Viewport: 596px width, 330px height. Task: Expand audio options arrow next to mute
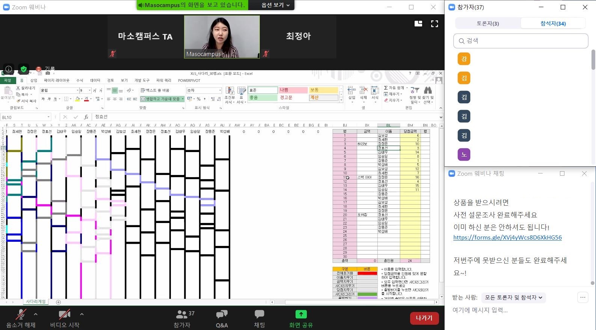[36, 314]
